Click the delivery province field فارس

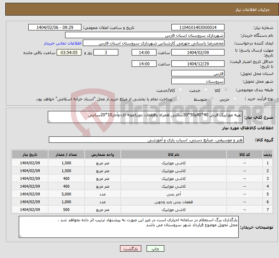coord(198,73)
